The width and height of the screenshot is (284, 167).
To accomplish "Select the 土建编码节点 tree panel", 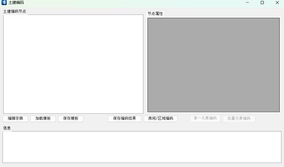I will [73, 64].
